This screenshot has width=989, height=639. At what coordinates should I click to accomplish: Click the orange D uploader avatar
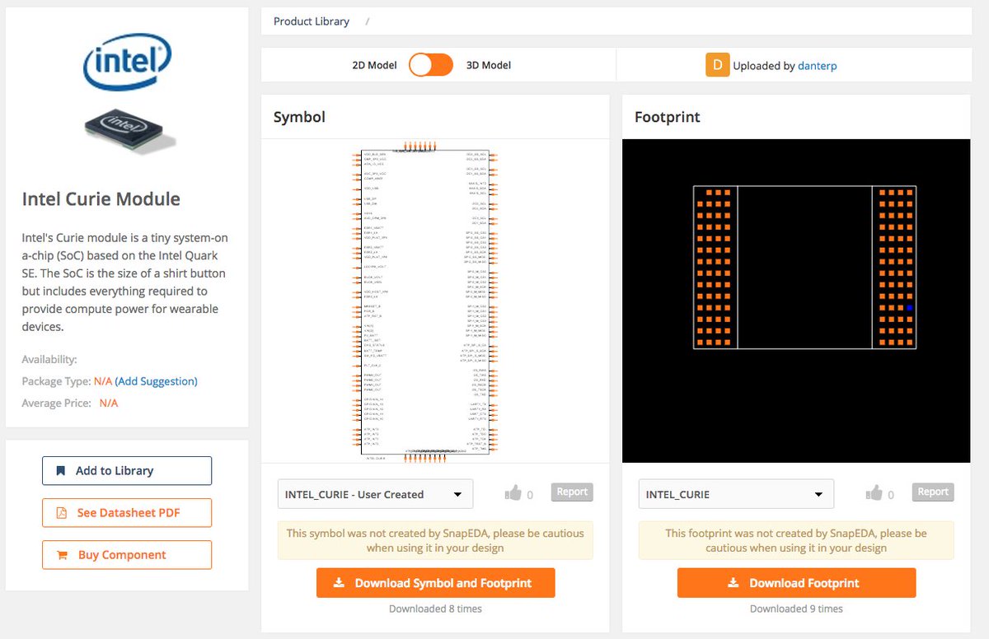pos(718,65)
